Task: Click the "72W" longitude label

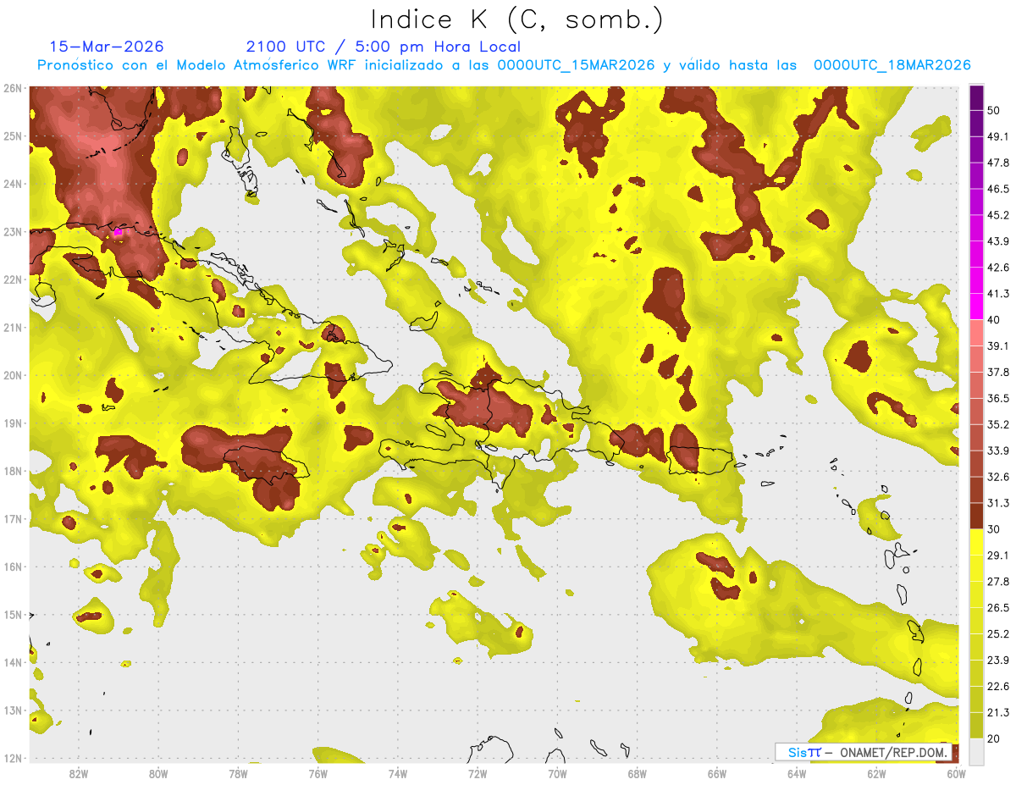Action: pyautogui.click(x=478, y=773)
